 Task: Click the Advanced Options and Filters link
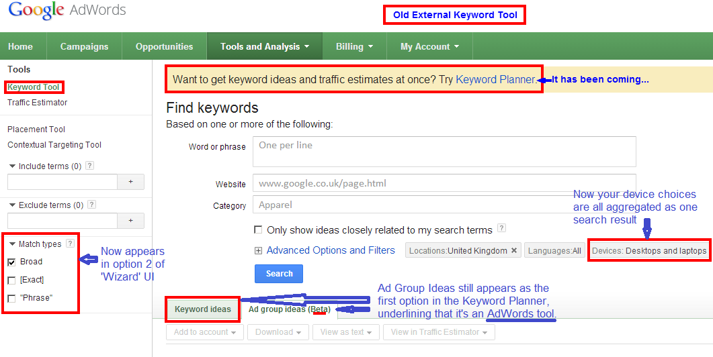(331, 250)
